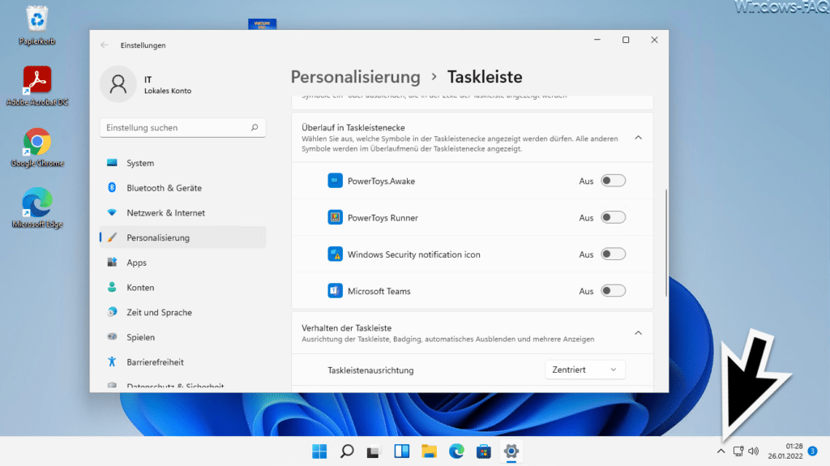The width and height of the screenshot is (830, 466).
Task: Open notification badge showing 3
Action: click(x=812, y=451)
